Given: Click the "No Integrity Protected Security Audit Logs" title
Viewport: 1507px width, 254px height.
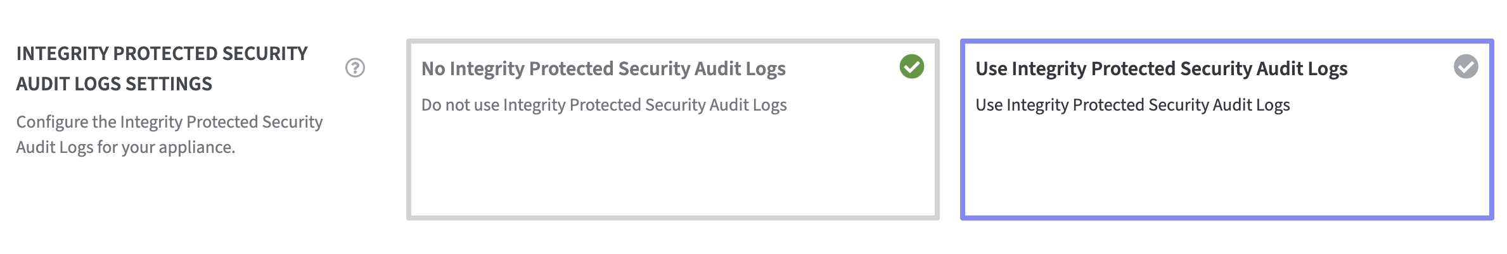Looking at the screenshot, I should (603, 68).
